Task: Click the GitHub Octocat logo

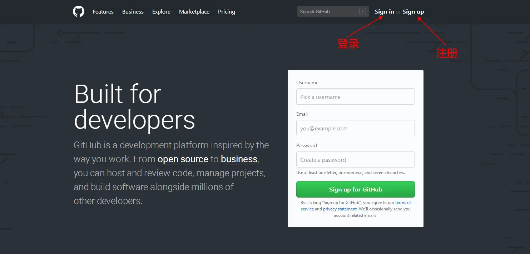Action: (79, 11)
